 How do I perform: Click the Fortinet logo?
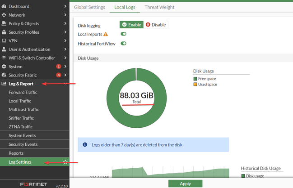tap(34, 184)
